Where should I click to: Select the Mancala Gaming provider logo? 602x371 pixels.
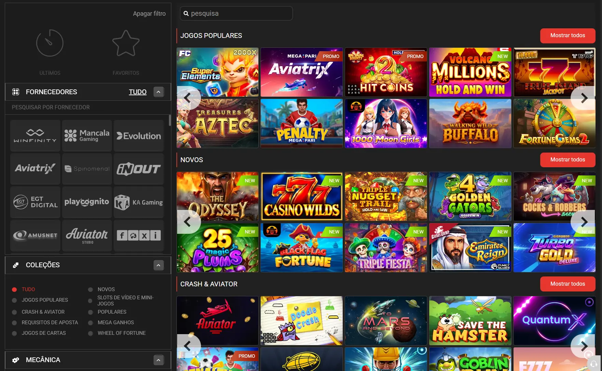87,135
